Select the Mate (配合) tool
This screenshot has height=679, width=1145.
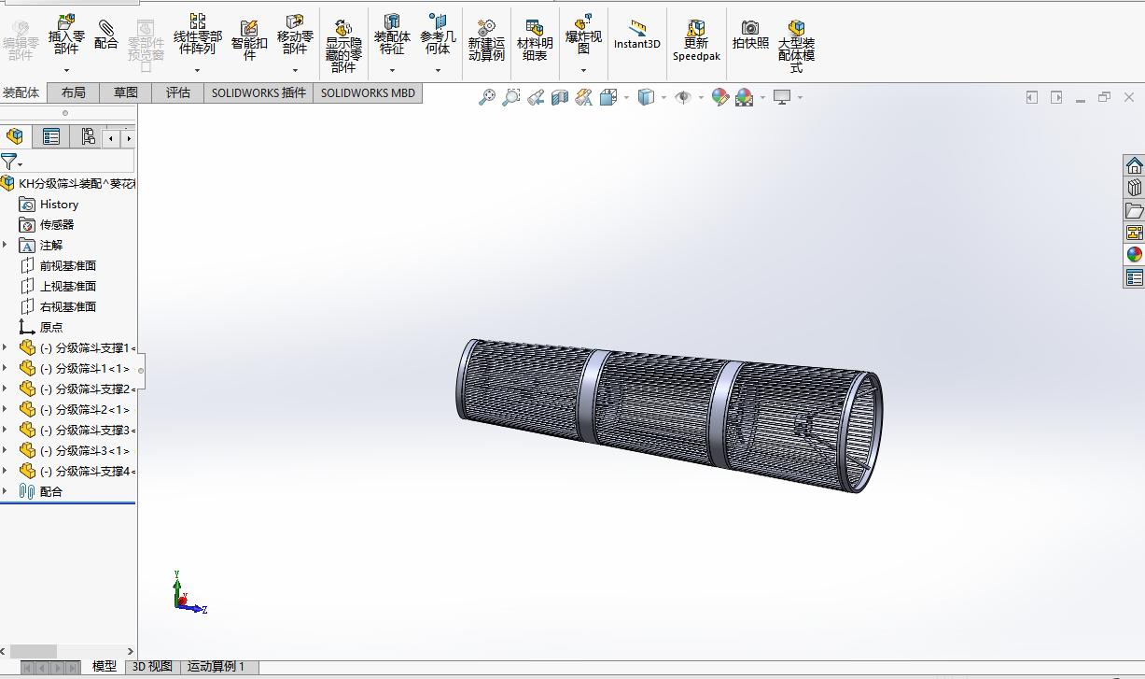[x=106, y=35]
